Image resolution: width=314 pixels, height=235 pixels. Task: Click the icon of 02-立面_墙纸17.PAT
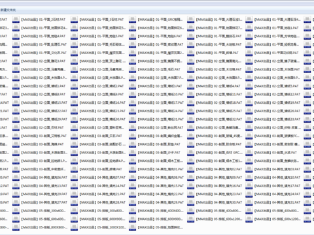point(132,102)
